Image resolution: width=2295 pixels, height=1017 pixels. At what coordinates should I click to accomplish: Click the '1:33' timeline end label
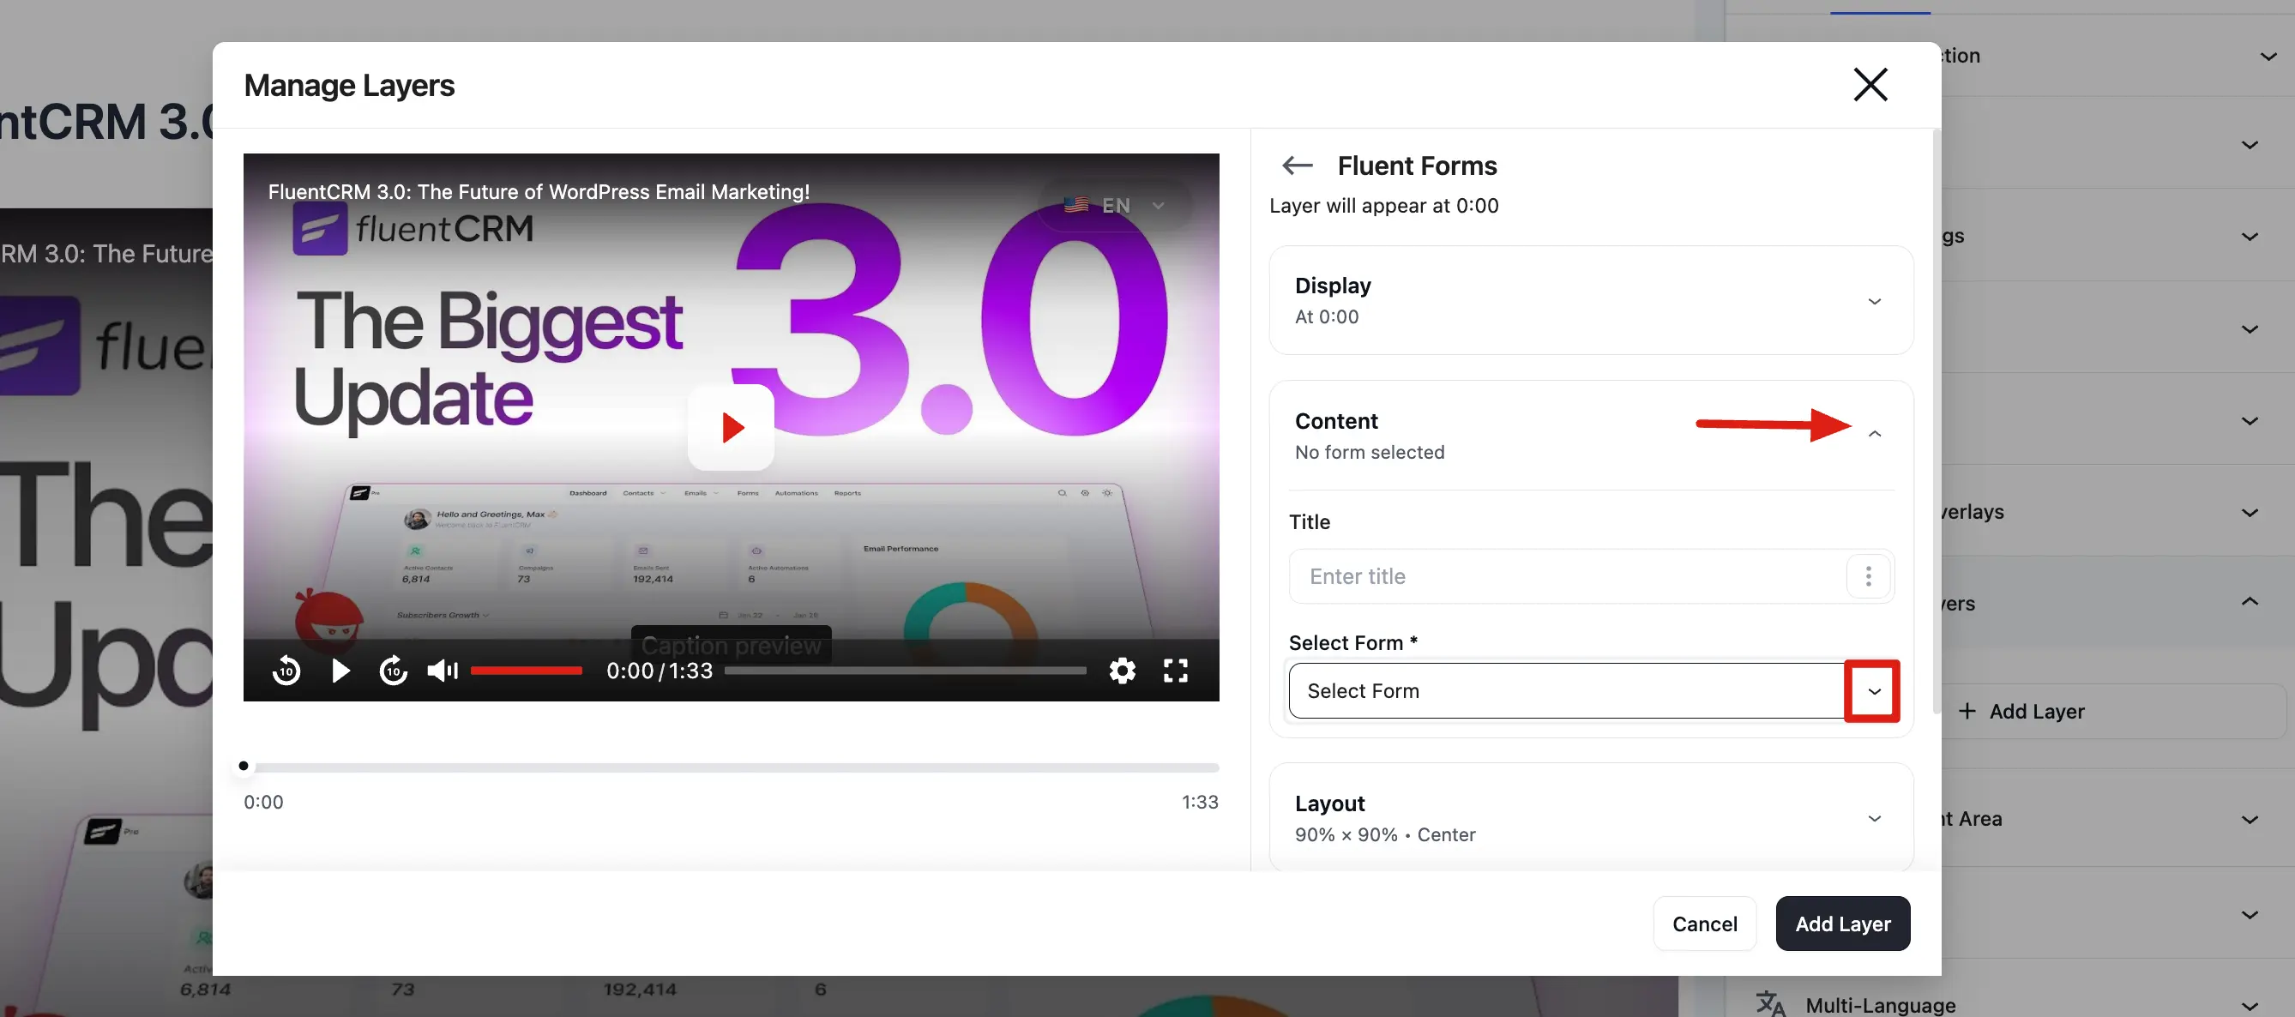click(x=1199, y=802)
